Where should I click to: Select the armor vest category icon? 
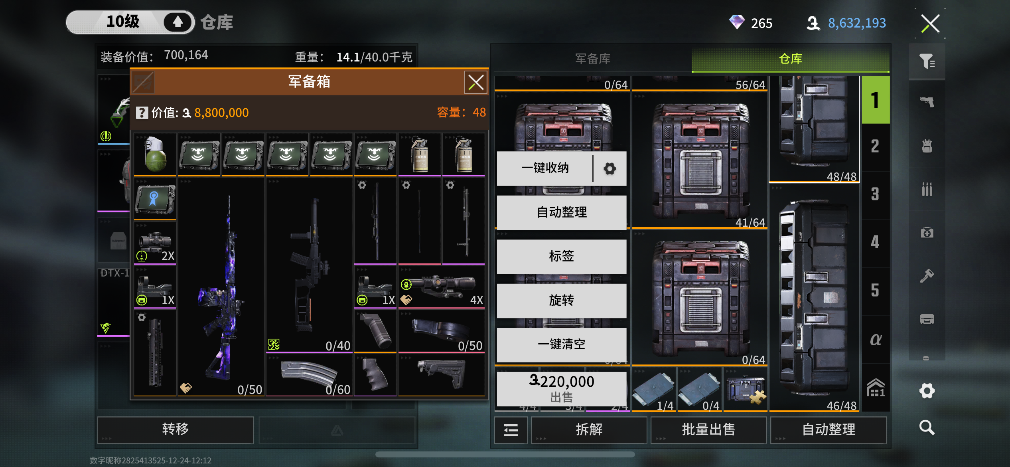pyautogui.click(x=927, y=146)
